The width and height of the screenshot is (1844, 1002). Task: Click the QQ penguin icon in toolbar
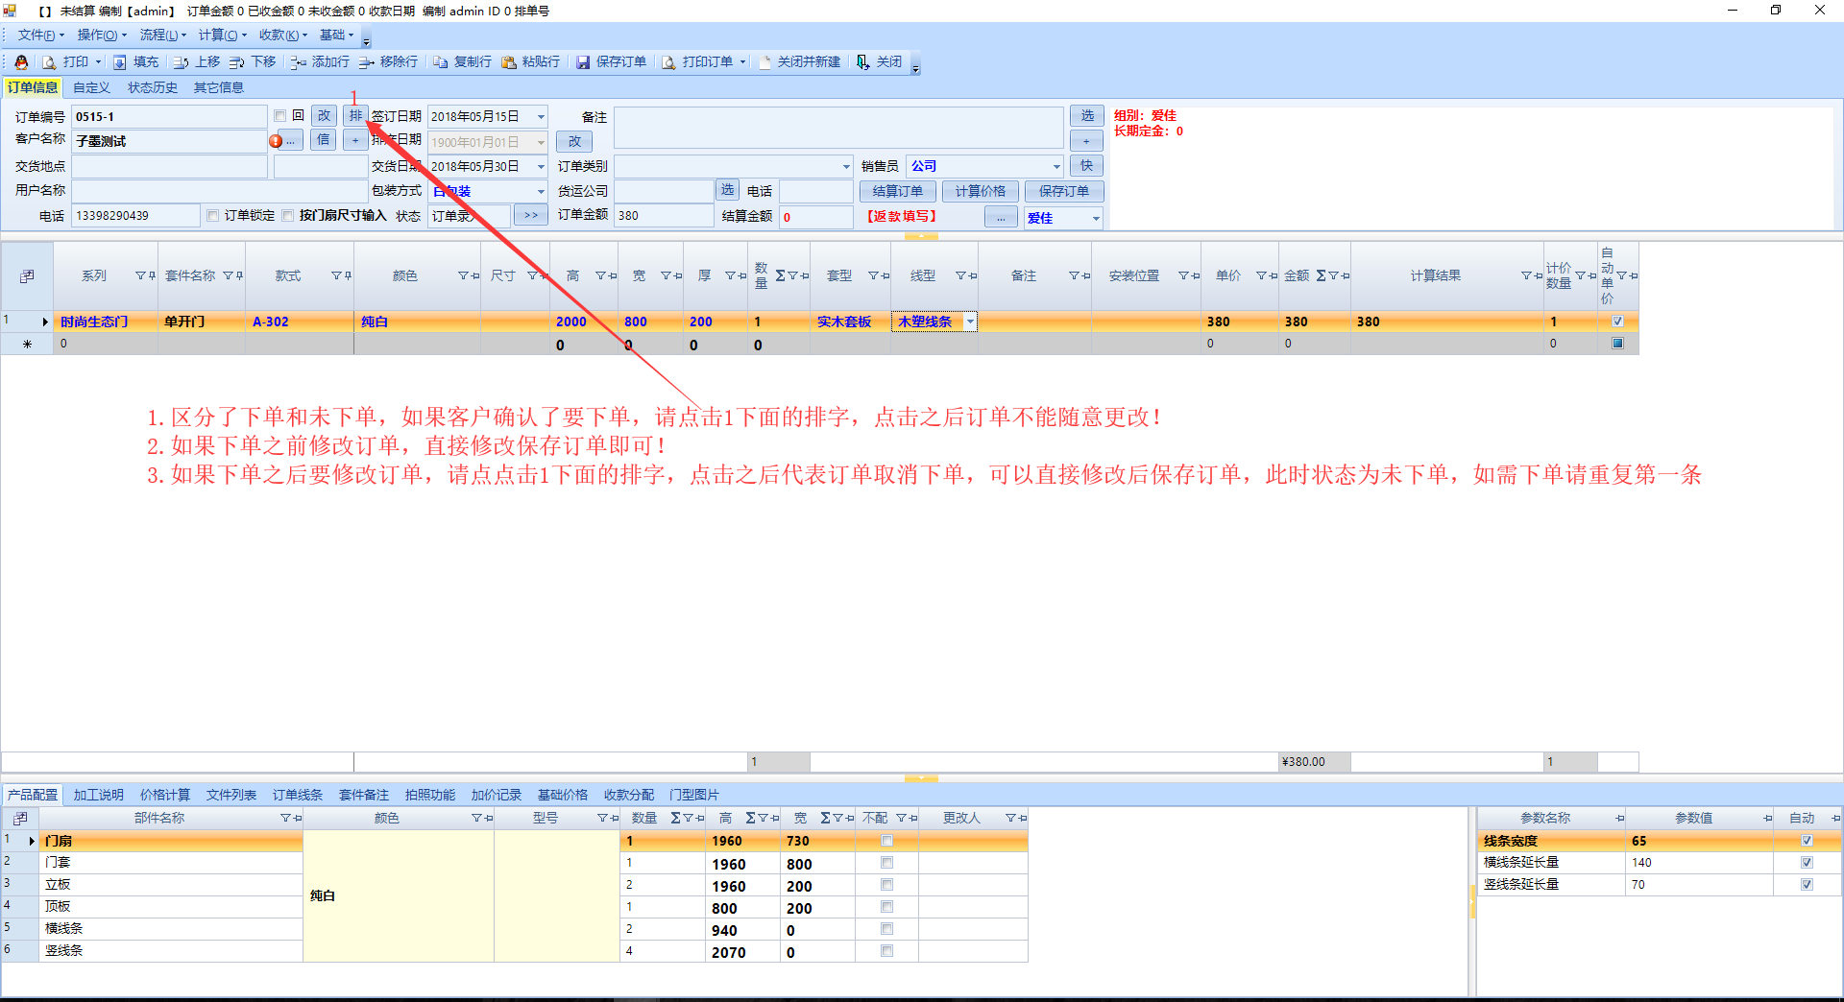pyautogui.click(x=21, y=62)
